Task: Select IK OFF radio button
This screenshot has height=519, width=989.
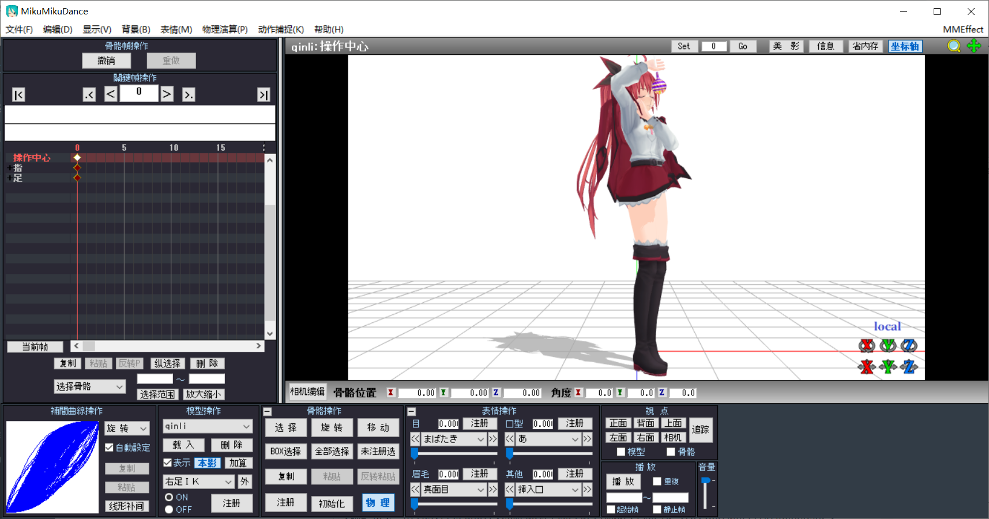Action: coord(169,509)
